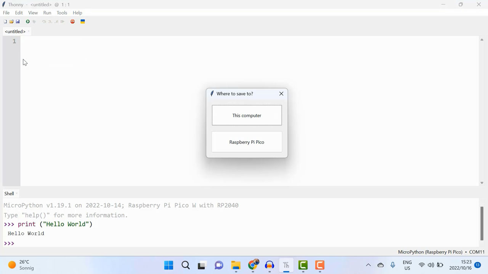Open the green Camtasia taskbar icon

303,265
